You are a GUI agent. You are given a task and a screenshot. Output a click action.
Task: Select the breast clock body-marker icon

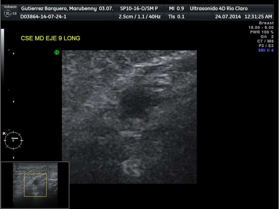click(14, 140)
